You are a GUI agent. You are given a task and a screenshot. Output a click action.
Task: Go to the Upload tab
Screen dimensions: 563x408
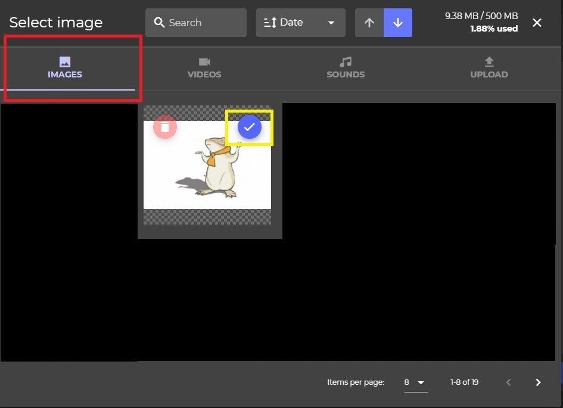coord(489,68)
